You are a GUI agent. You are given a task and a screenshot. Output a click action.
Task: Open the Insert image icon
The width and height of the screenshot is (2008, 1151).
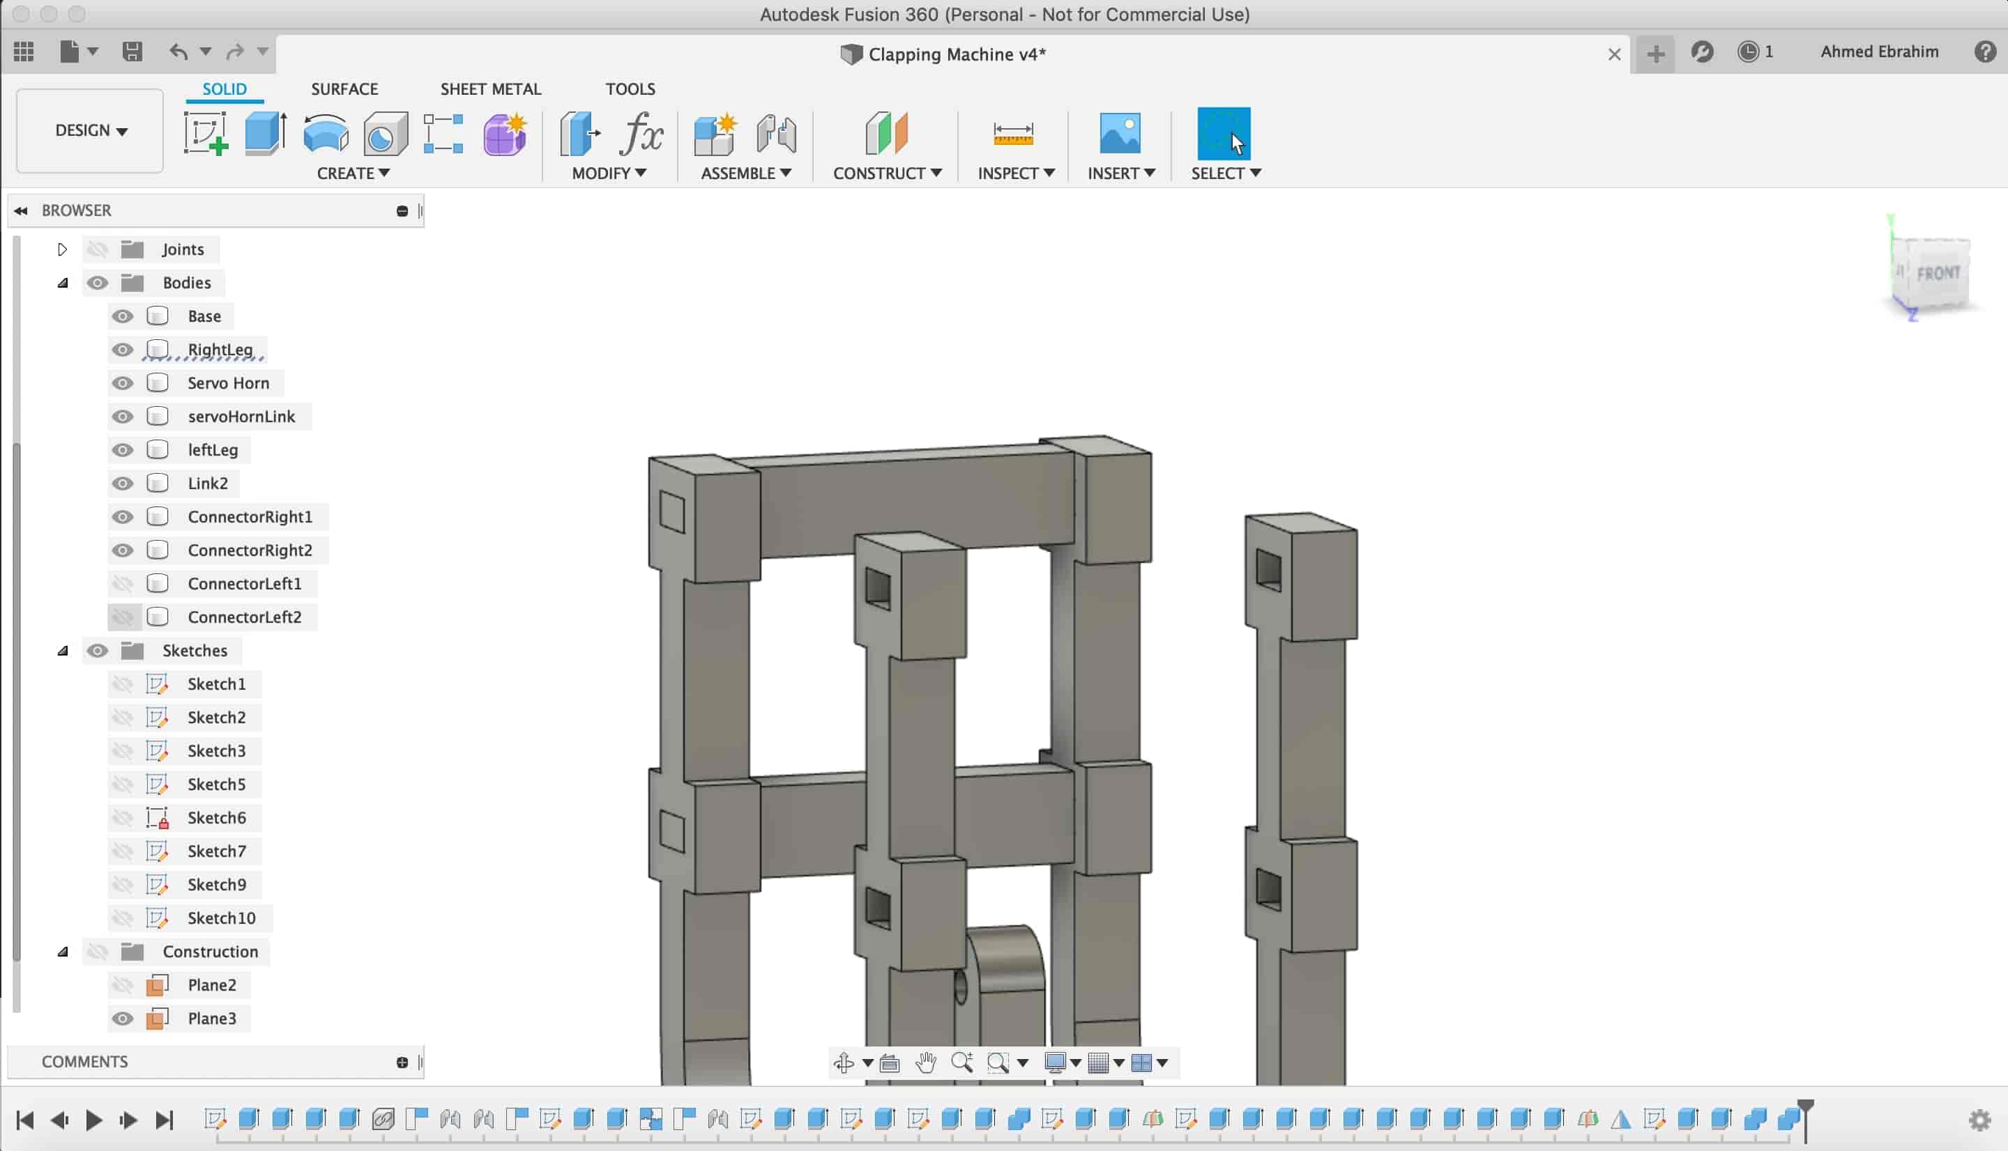point(1120,133)
